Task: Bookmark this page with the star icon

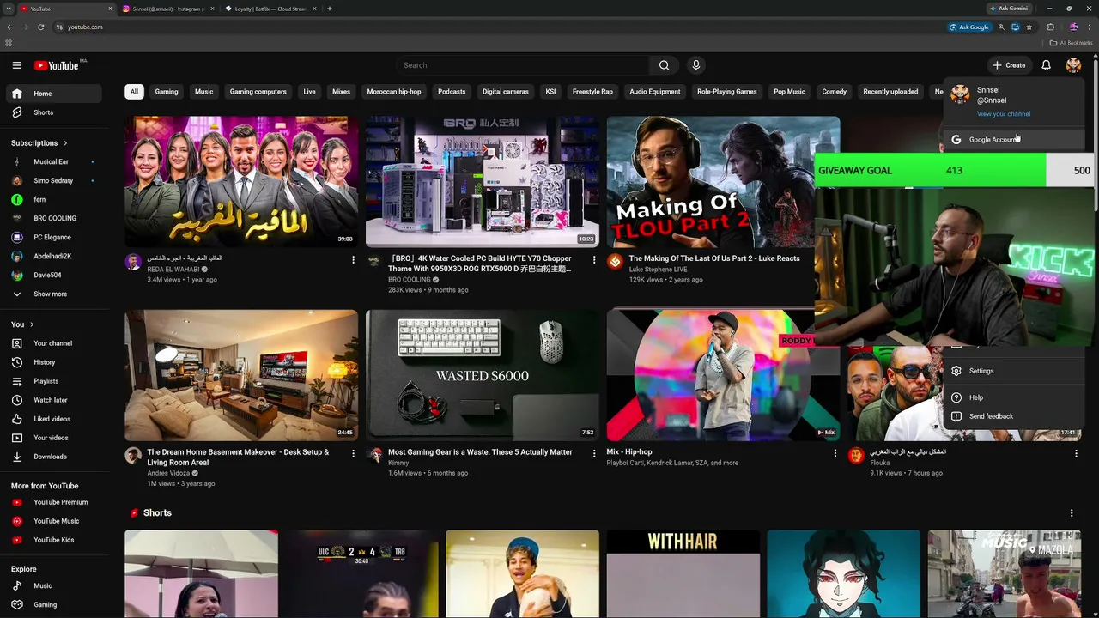Action: (1029, 27)
